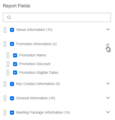Uncheck the Promotion Name checkbox
This screenshot has width=115, height=120.
tap(15, 55)
